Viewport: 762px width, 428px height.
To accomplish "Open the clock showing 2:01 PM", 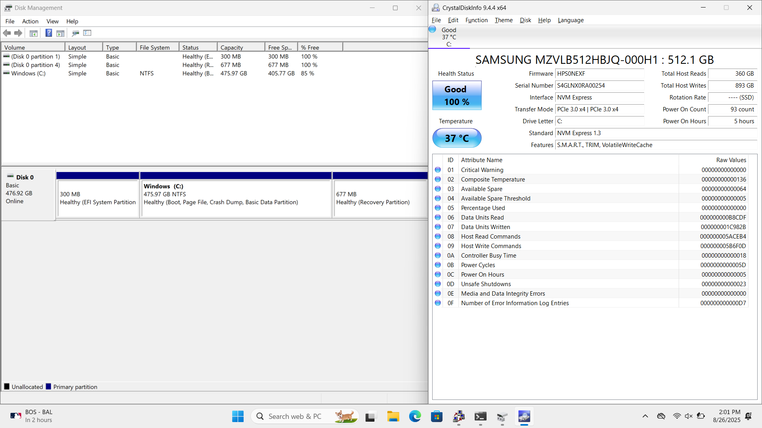I will click(x=727, y=416).
